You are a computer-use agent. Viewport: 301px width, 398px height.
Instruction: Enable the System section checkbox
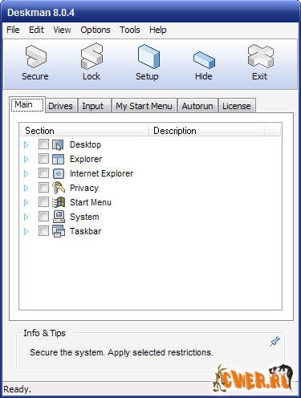coord(43,217)
